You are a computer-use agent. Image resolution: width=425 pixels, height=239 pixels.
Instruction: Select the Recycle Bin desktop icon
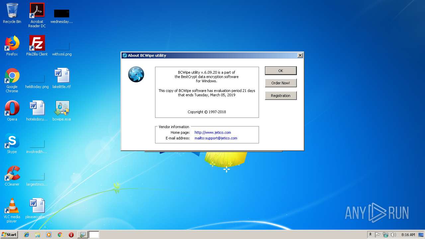[x=12, y=14]
